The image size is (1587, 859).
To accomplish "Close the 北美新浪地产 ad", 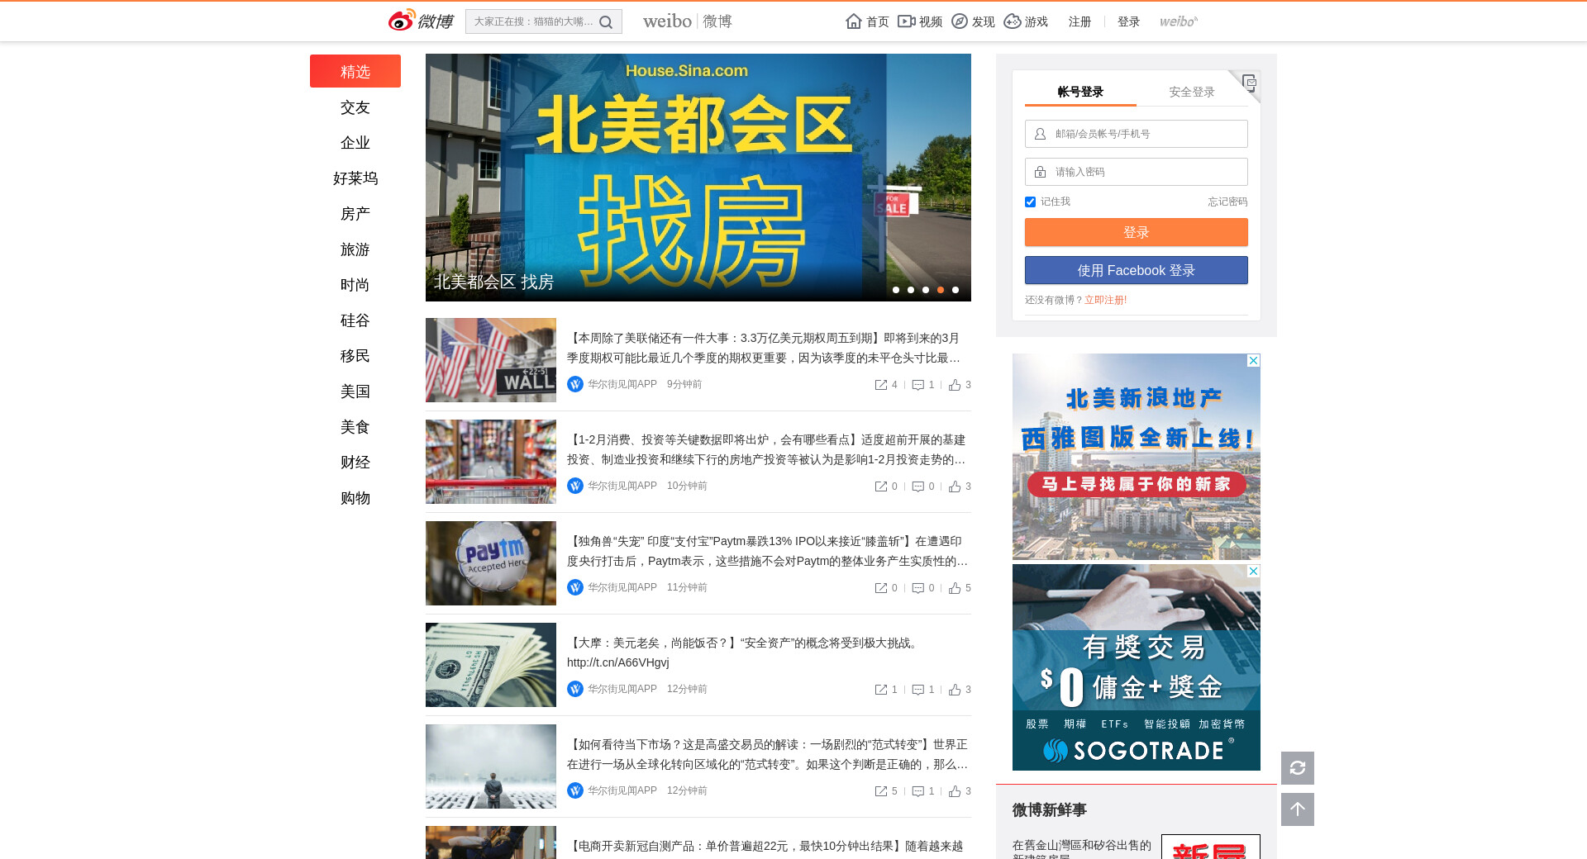I will 1254,360.
